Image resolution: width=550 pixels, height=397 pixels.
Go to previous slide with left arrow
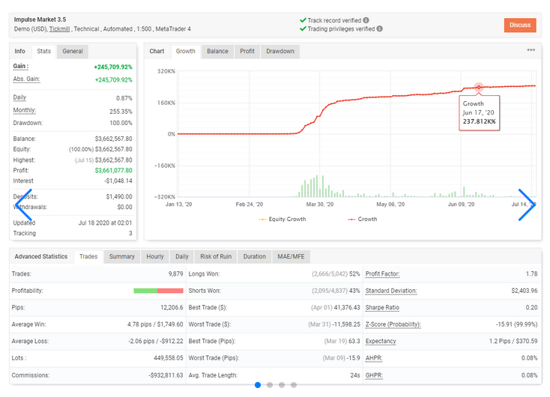point(24,204)
